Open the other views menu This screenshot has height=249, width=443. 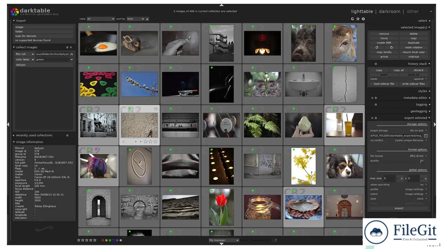click(413, 11)
